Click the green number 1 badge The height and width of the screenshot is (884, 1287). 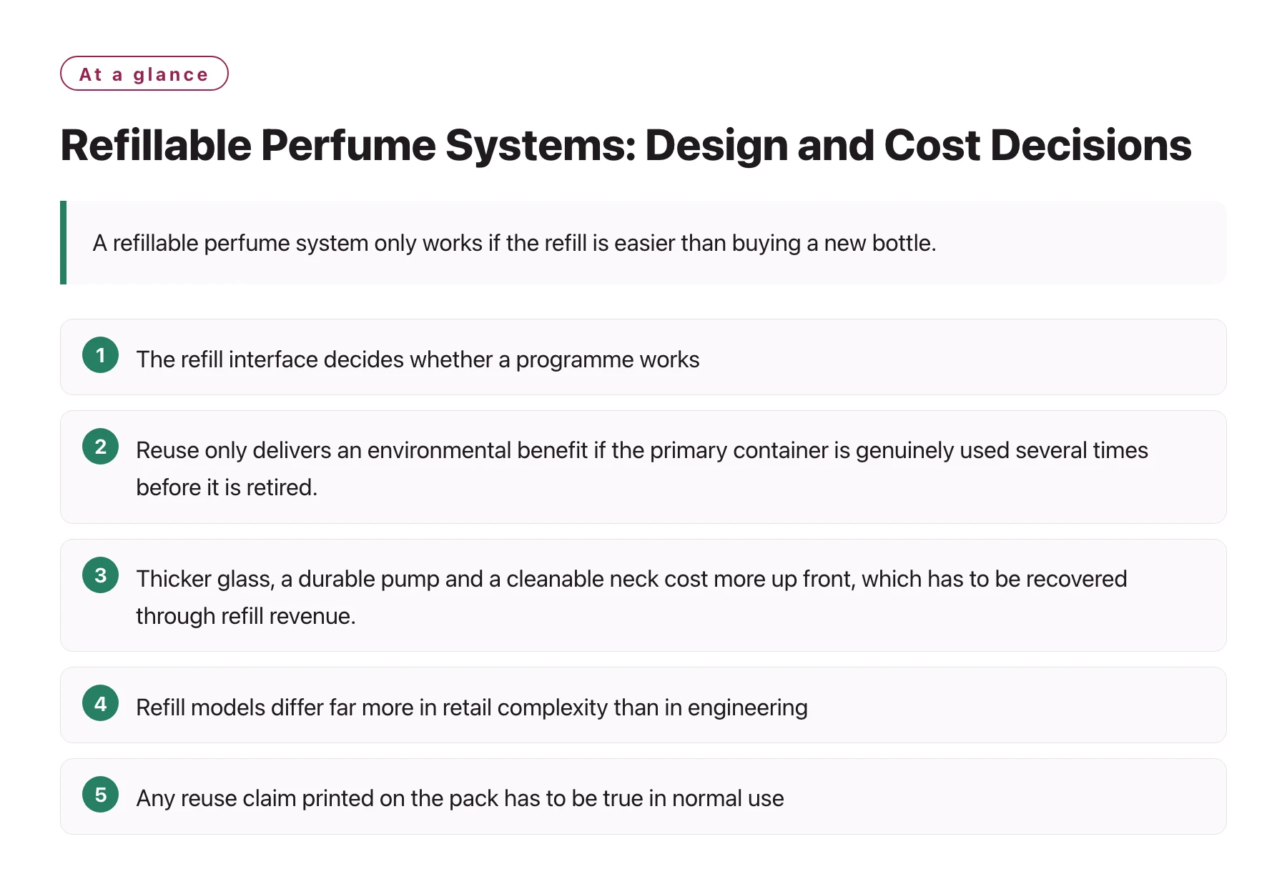(100, 355)
